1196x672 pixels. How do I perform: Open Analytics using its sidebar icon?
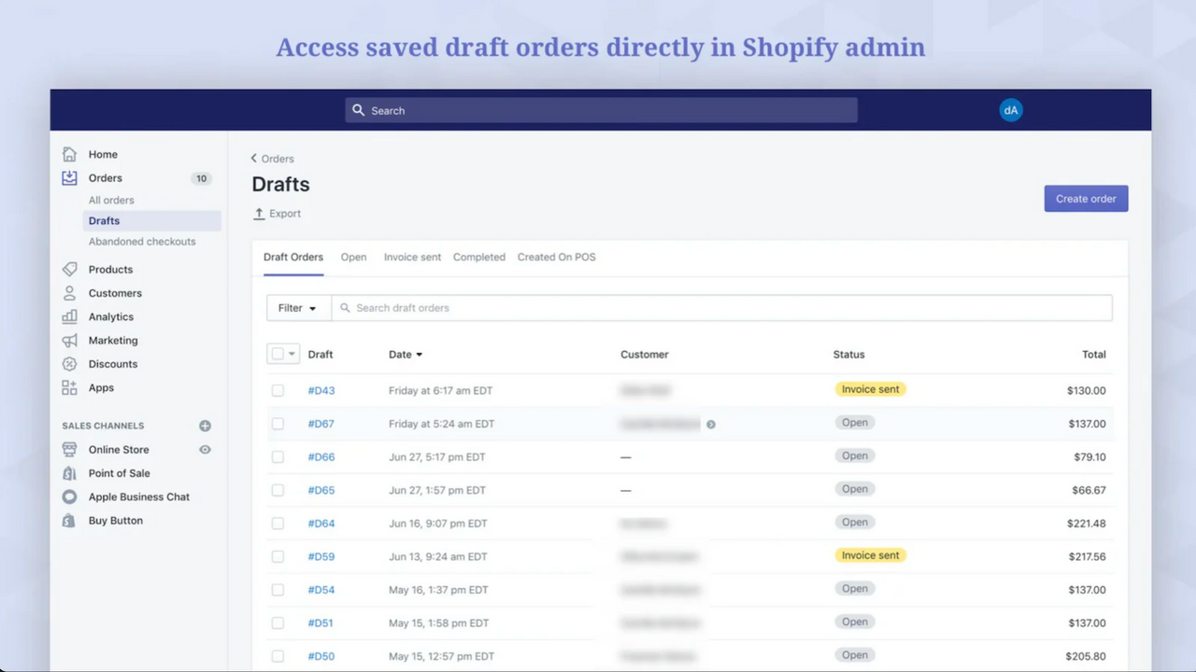pos(69,316)
